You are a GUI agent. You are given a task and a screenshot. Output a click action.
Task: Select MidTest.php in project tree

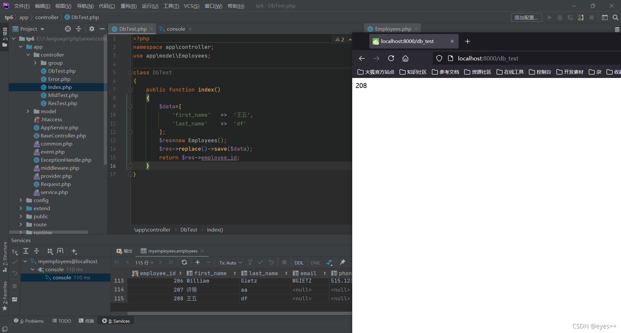tap(63, 95)
